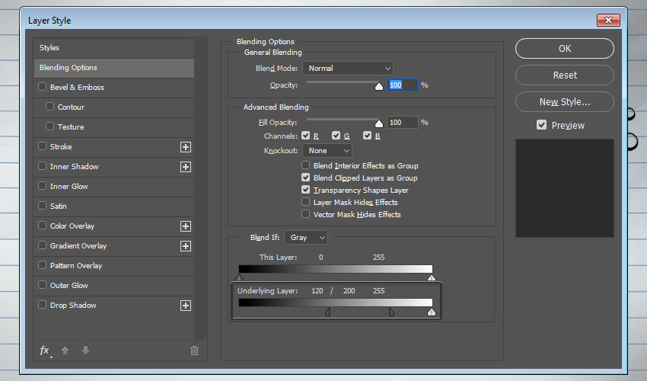Click the Opacity slider handle
Viewport: 647px width, 381px height.
tap(379, 86)
